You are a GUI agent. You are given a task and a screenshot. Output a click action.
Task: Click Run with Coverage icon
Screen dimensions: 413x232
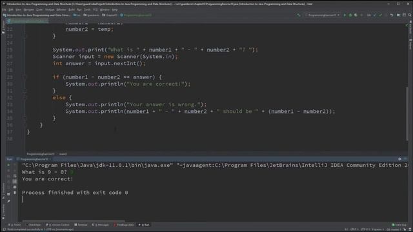[x=356, y=15]
